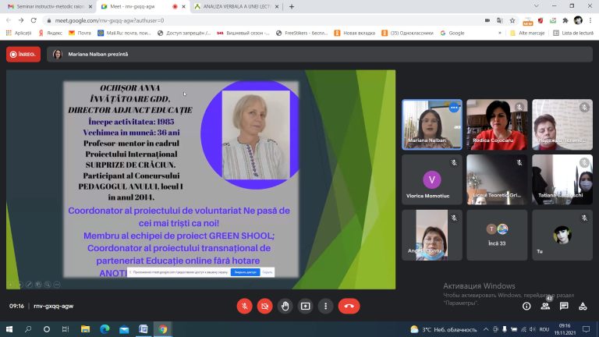Raise hand in the meeting
This screenshot has width=599, height=337.
click(285, 306)
